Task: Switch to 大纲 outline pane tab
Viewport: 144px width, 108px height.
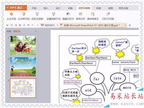Action: pos(8,31)
